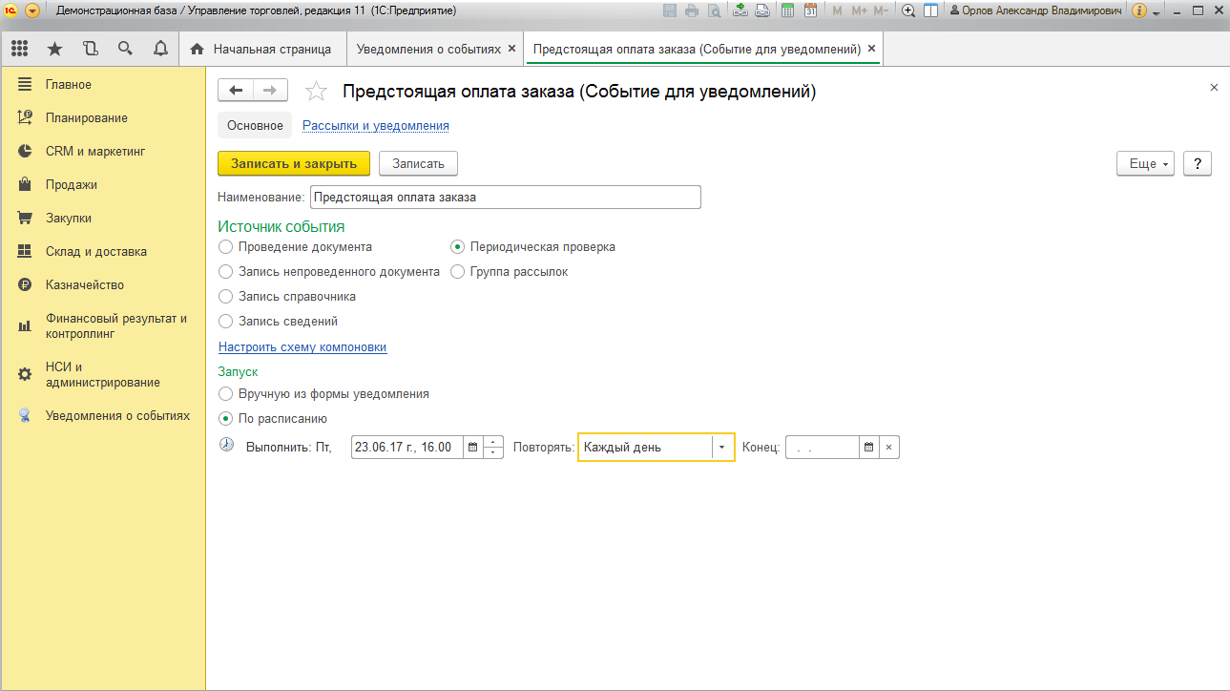This screenshot has height=691, width=1230.
Task: Switch to Уведомления о событиях tab
Action: pyautogui.click(x=427, y=49)
